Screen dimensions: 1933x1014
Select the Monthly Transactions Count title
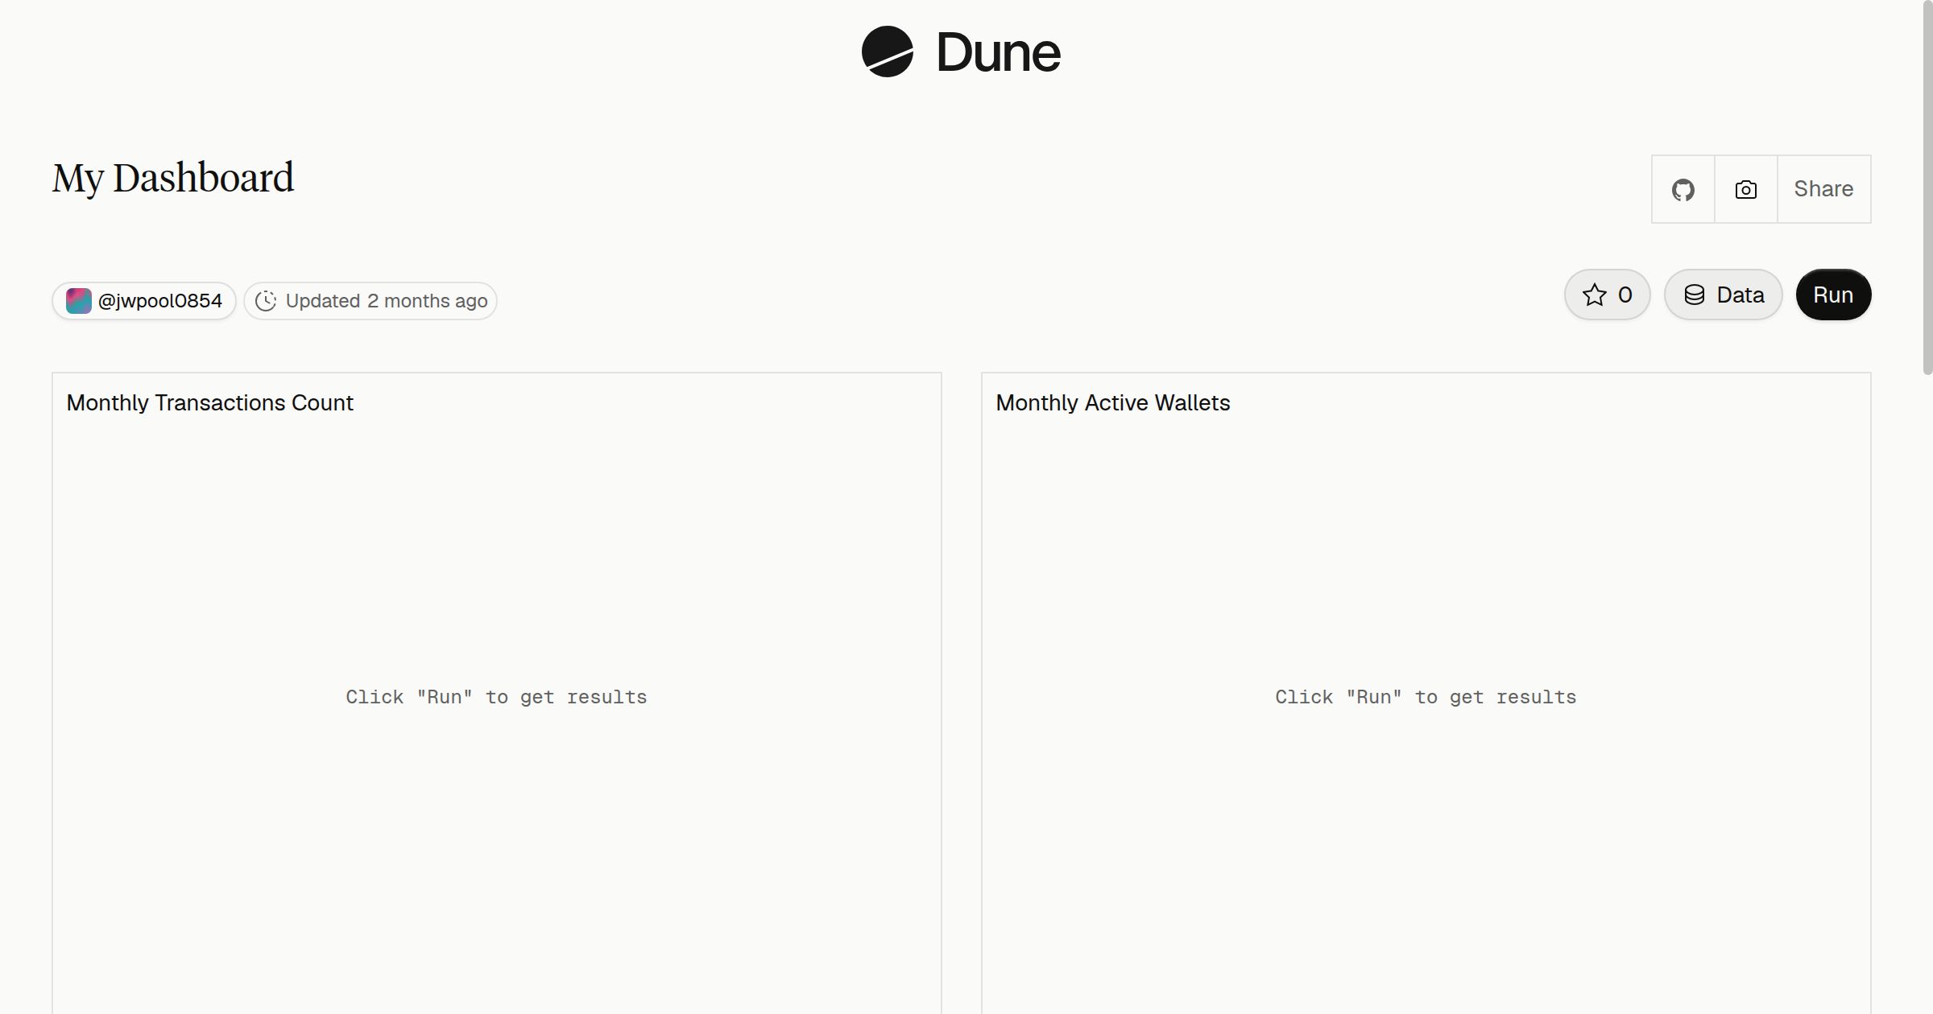pos(210,402)
